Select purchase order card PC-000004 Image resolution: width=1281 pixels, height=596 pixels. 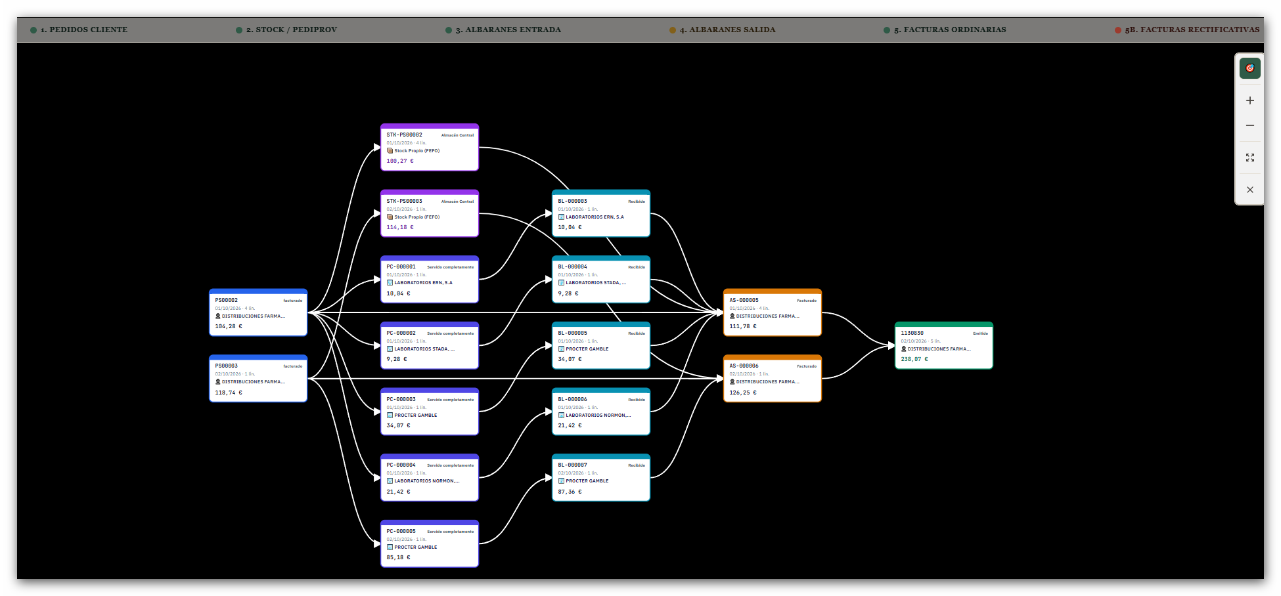click(430, 478)
